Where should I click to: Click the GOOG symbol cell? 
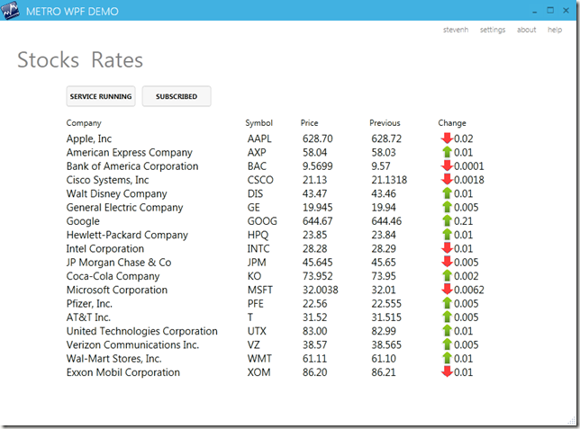click(x=262, y=221)
